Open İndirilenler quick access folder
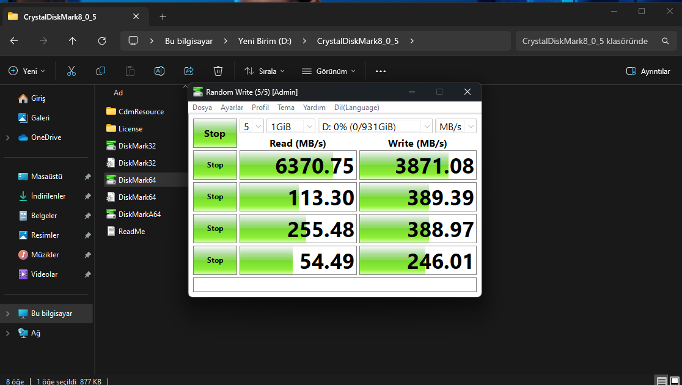 [x=48, y=196]
